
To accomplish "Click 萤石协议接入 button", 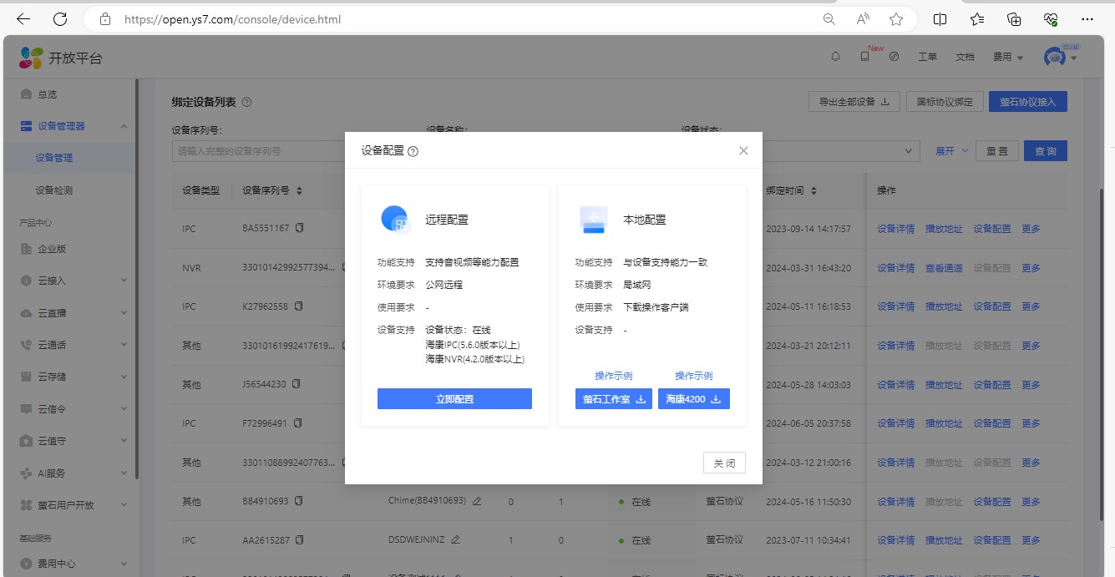I will (1027, 102).
